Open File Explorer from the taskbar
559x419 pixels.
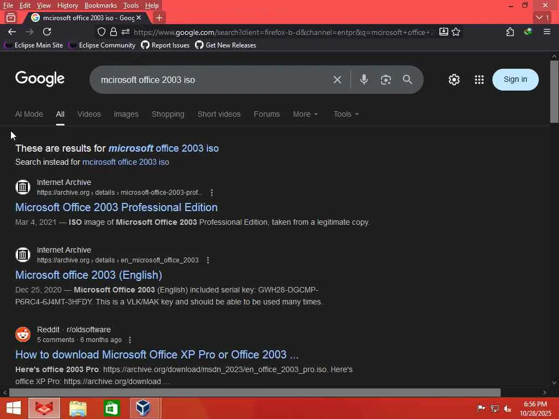point(78,408)
